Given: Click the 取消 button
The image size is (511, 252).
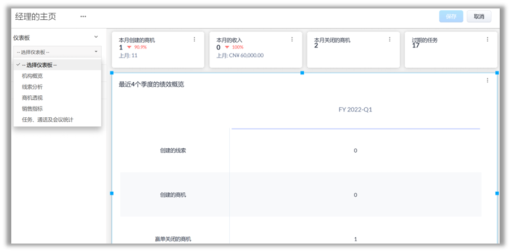Looking at the screenshot, I should [479, 16].
